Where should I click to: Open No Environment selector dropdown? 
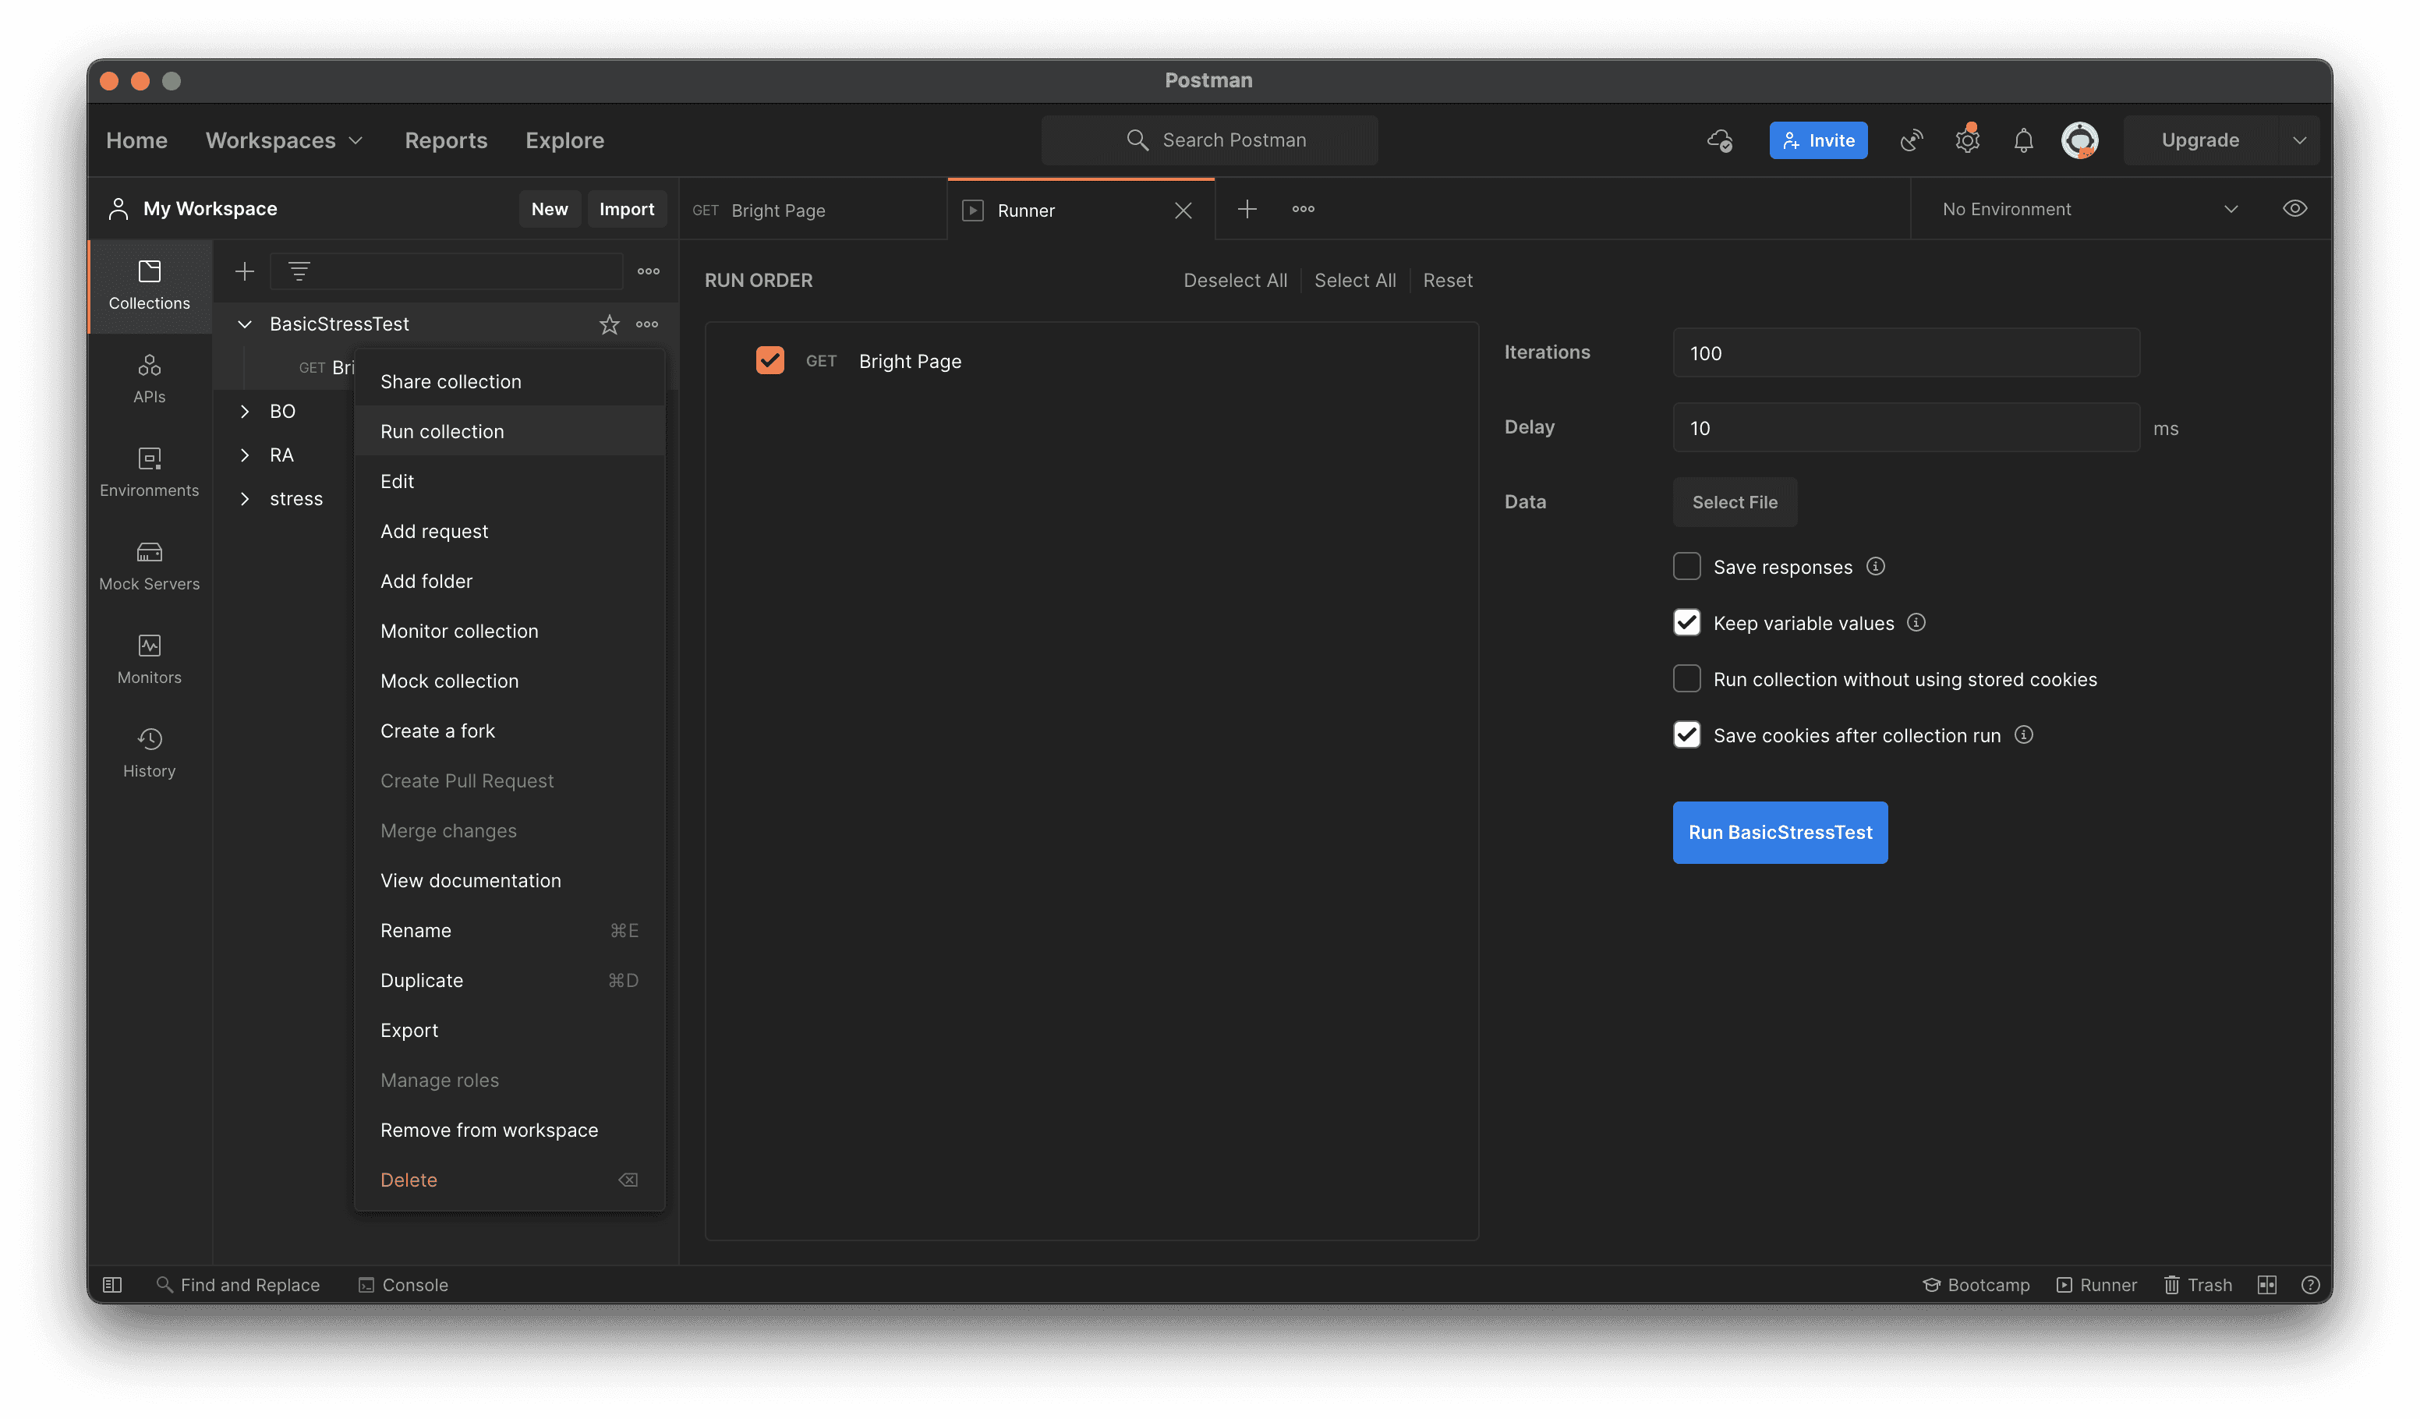(x=2089, y=208)
